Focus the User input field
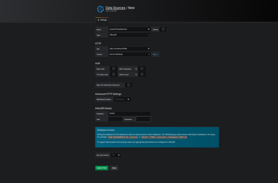 [x=115, y=119]
